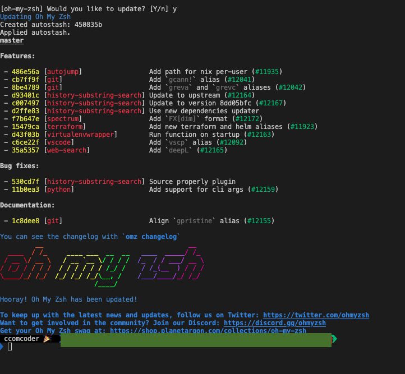Viewport: 405px width, 374px height.
Task: Click commit hash c007497
Action: tap(26, 103)
